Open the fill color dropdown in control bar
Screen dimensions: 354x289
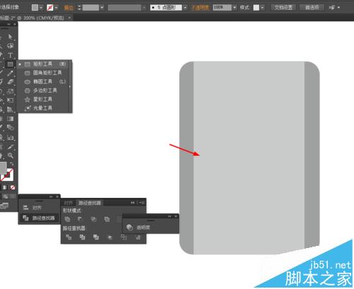(x=41, y=8)
